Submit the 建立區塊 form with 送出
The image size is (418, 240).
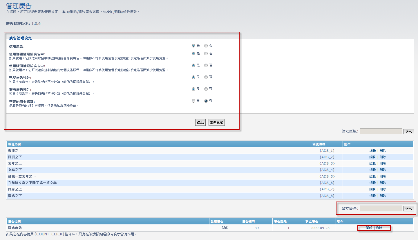(x=408, y=132)
